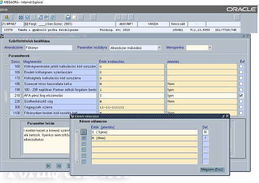259x183 pixels.
Task: Click the Mégsem (Esc) button
Action: pos(212,169)
